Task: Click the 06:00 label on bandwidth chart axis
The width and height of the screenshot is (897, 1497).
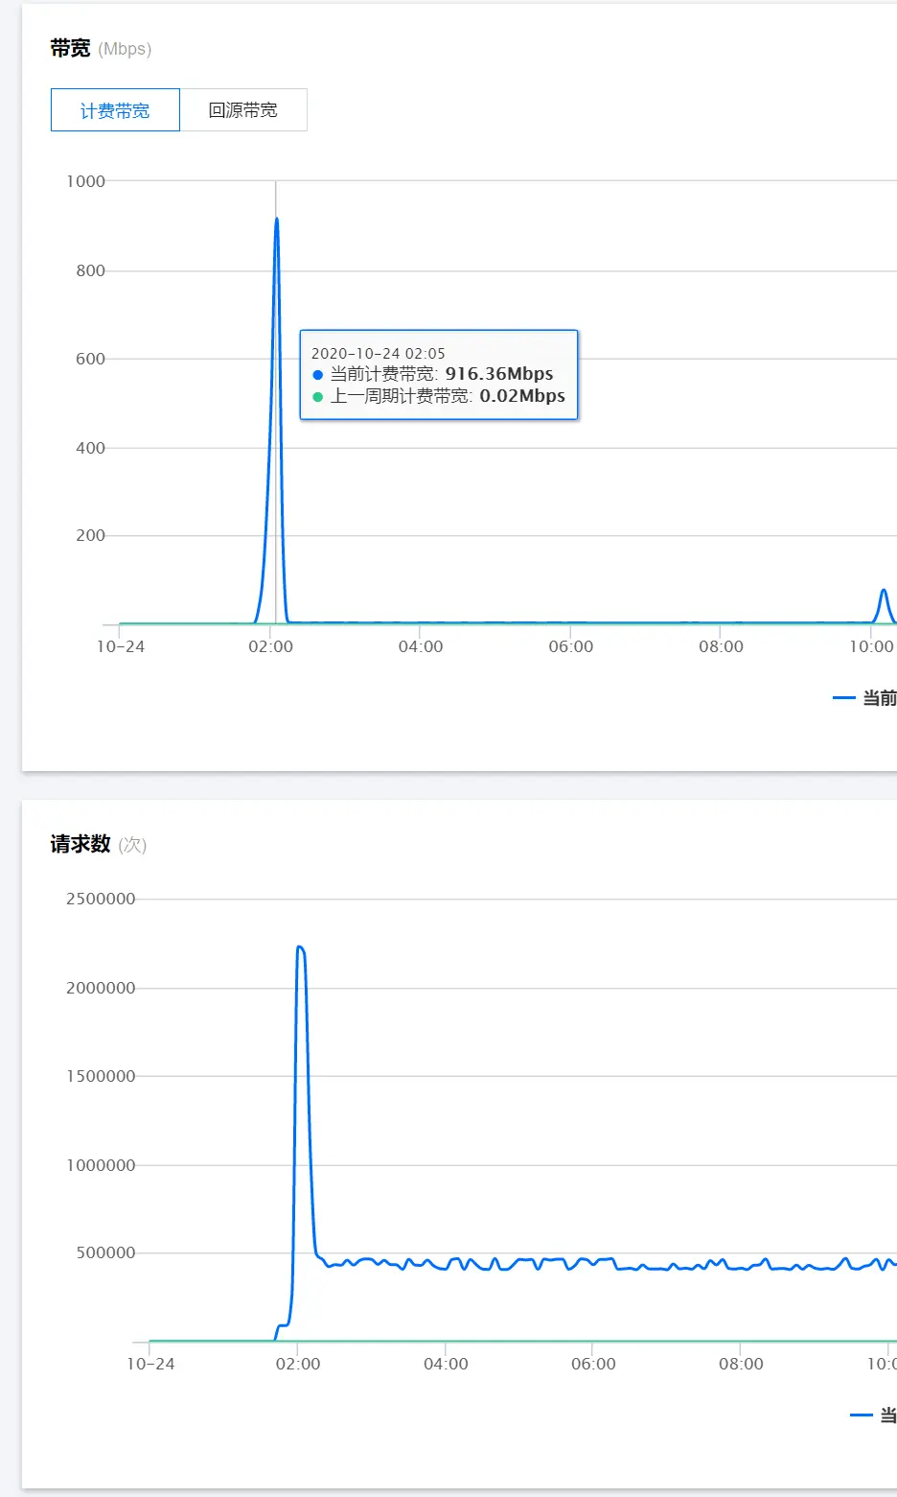Action: (571, 646)
